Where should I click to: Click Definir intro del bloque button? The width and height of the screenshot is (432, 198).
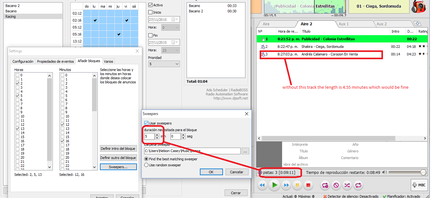[118, 149]
